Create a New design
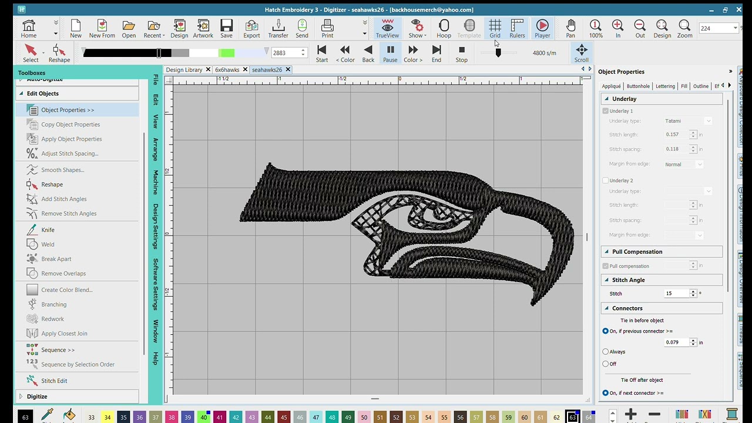 tap(76, 28)
